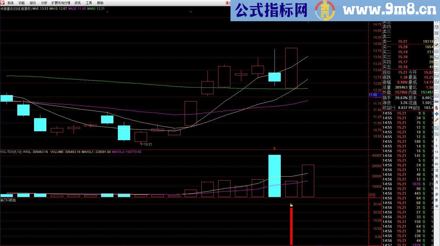This screenshot has height=246, width=440.
Task: Click the RSI indicator icon
Action: pyautogui.click(x=437, y=102)
